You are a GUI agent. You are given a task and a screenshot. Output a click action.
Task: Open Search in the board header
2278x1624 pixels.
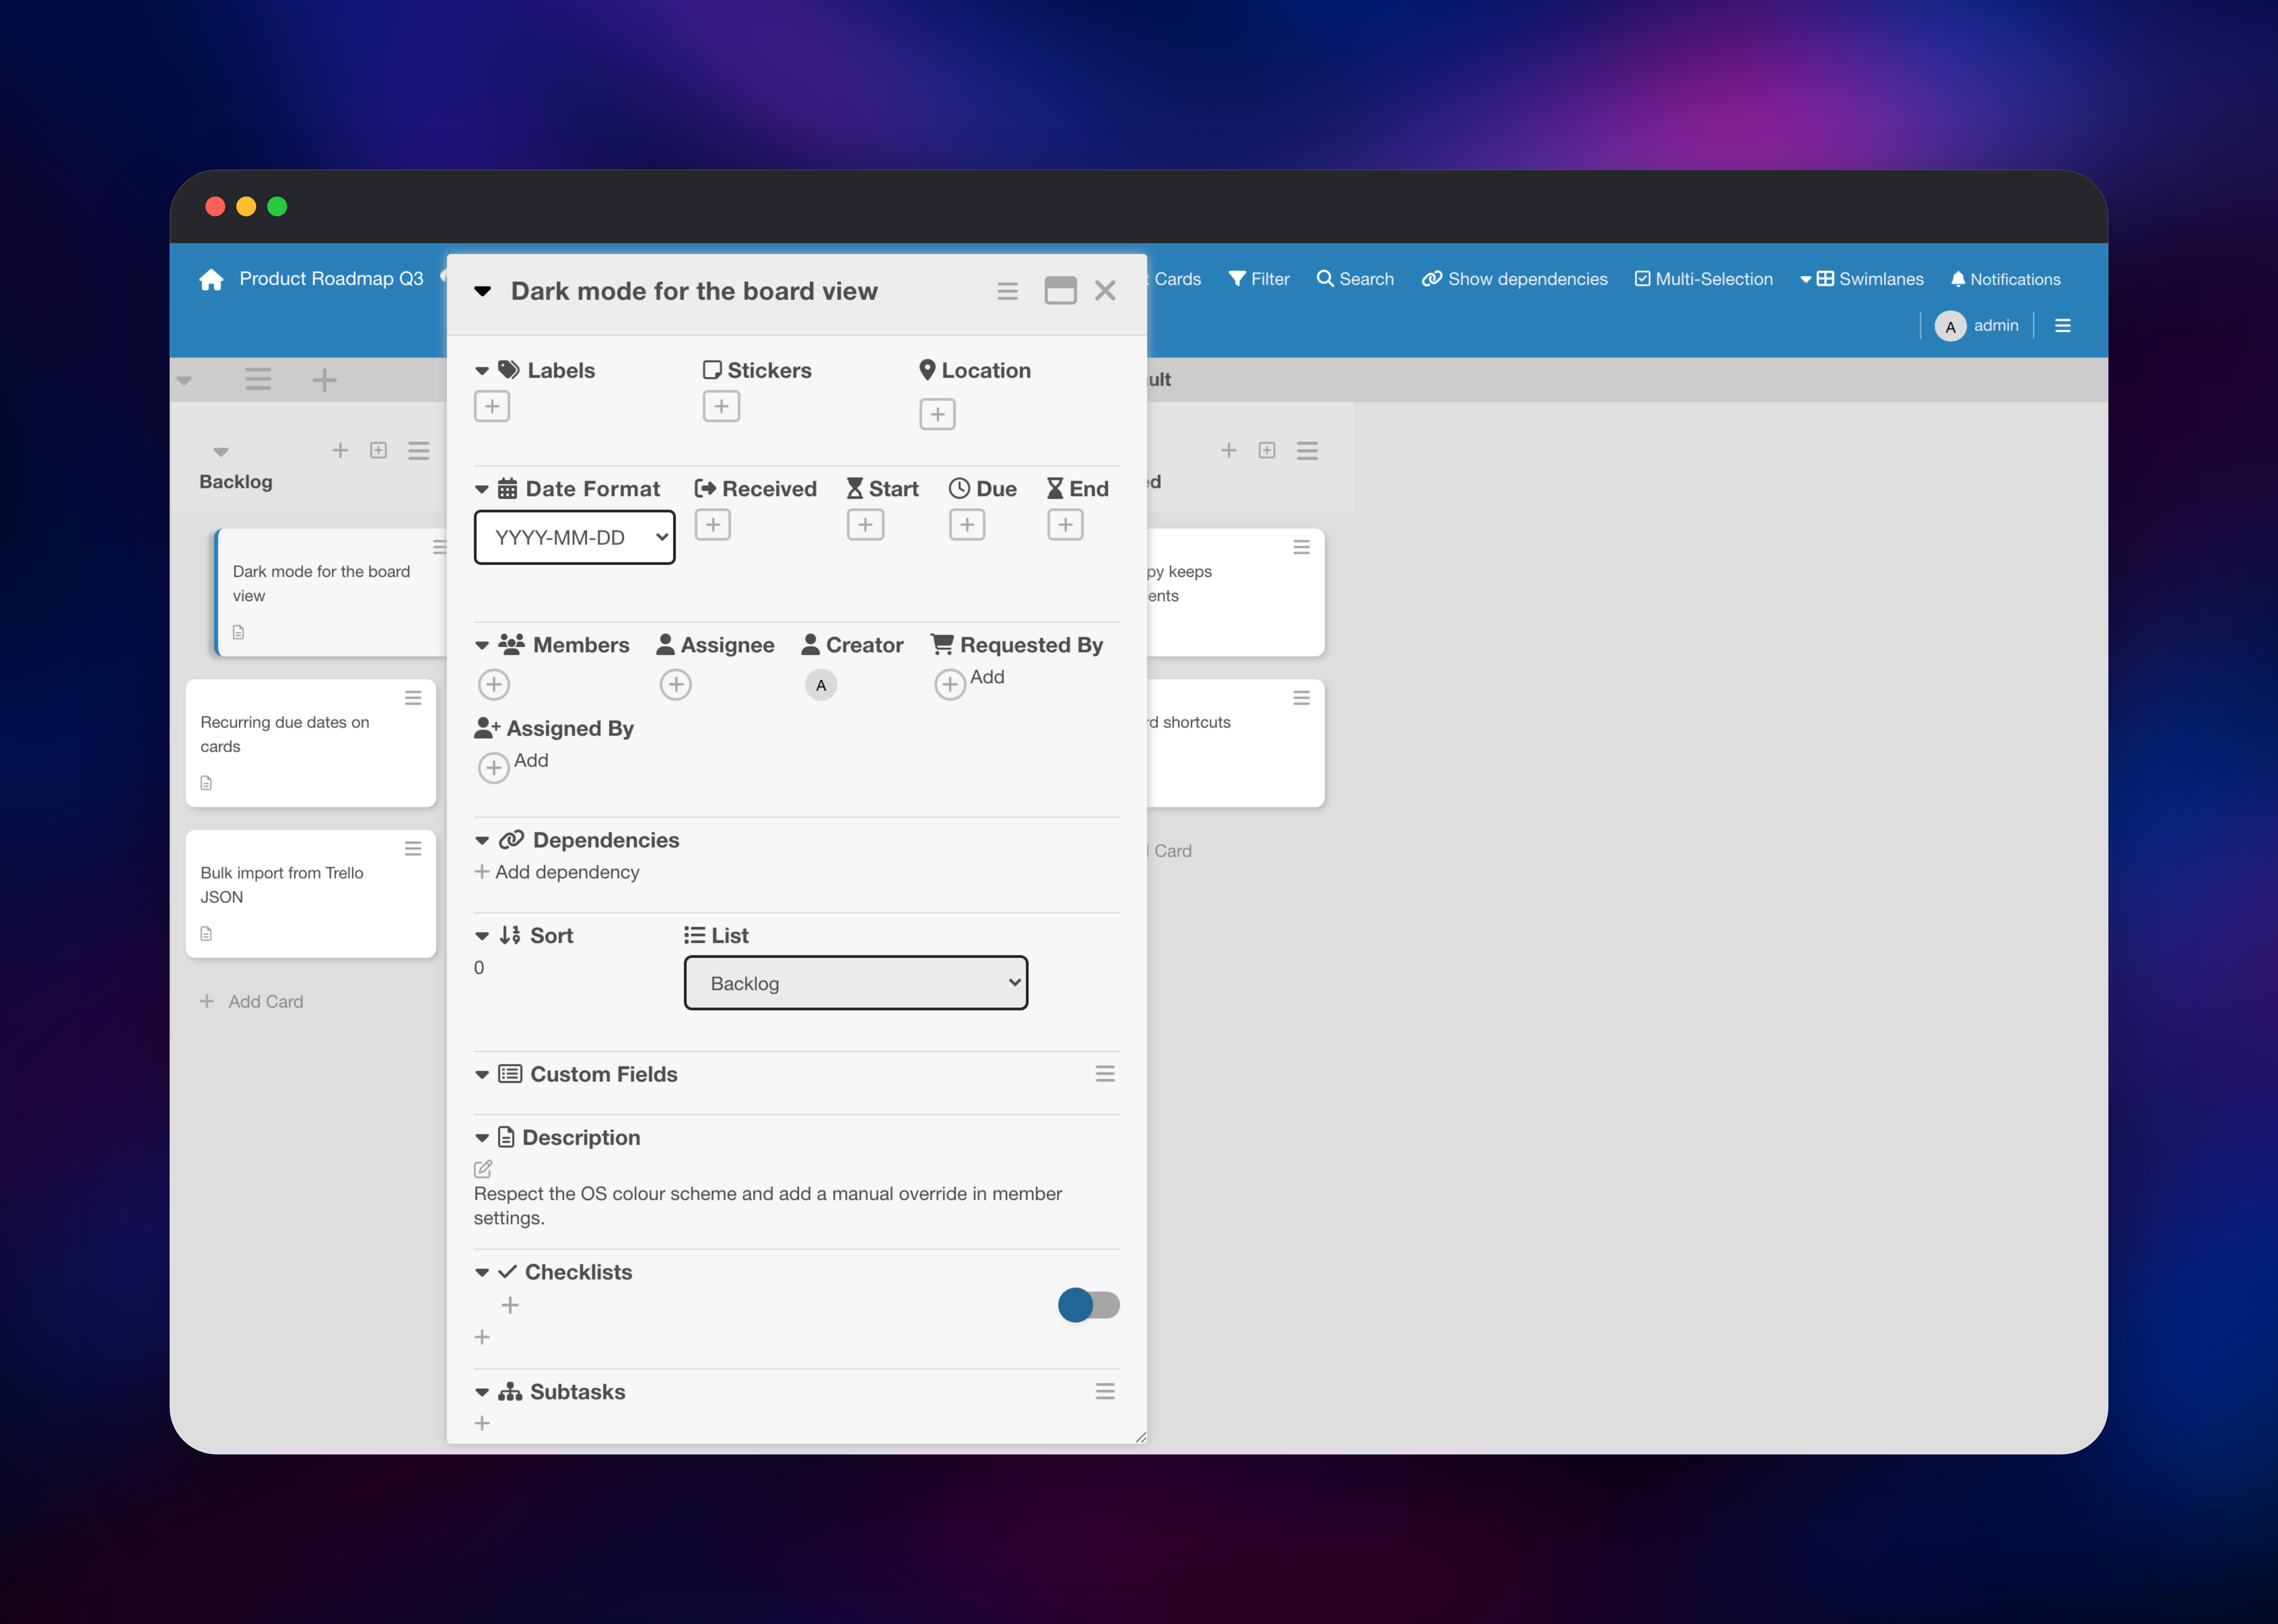(1356, 279)
